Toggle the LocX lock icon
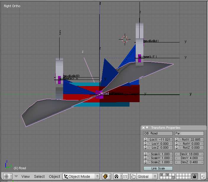Image resolution: width=208 pixels, height=182 pixels. [x=145, y=140]
